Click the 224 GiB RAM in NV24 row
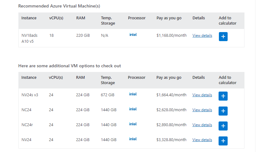This screenshot has height=152, width=256. click(x=83, y=140)
